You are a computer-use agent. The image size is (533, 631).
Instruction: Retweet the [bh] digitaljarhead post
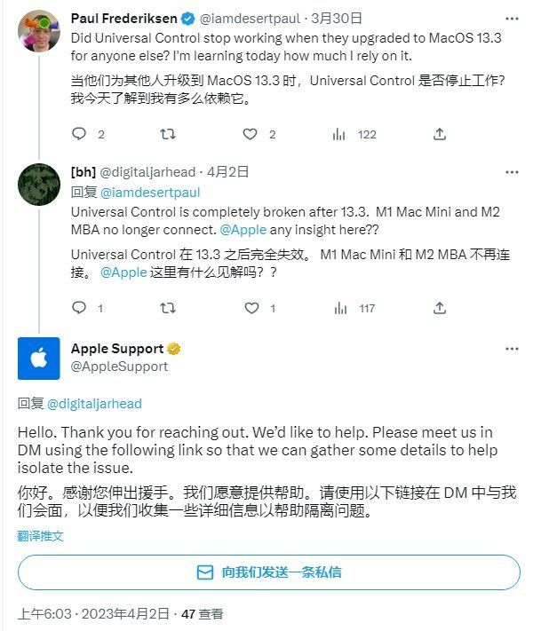tap(168, 308)
